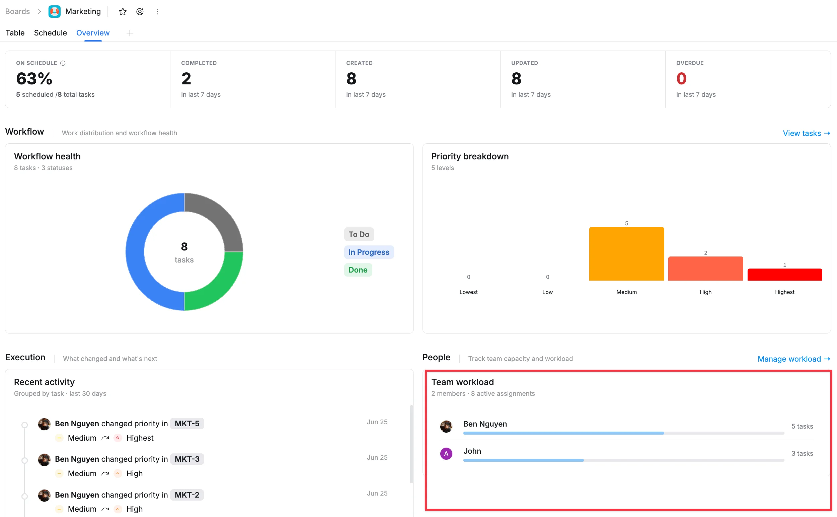Open the three-dot more options menu
837x517 pixels.
coord(157,12)
